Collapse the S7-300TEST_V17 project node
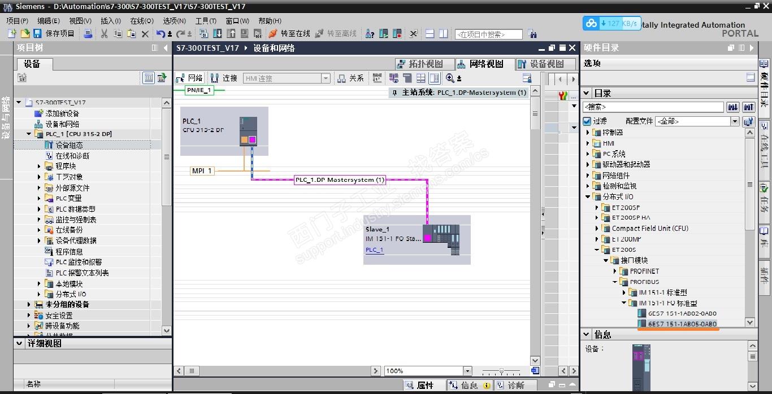 tap(19, 103)
